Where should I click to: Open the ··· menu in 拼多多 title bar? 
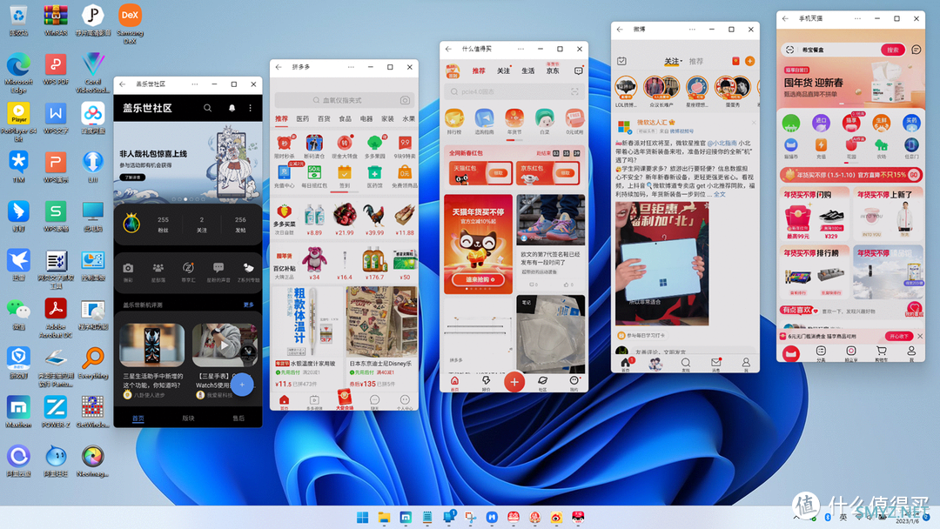pyautogui.click(x=351, y=67)
